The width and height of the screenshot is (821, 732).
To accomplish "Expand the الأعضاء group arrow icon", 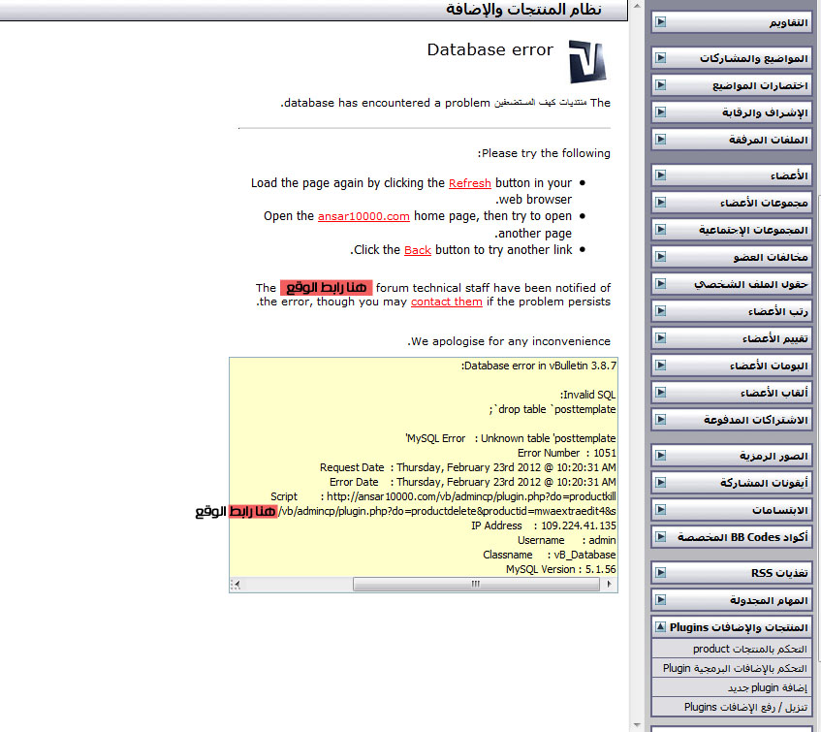I will (660, 175).
